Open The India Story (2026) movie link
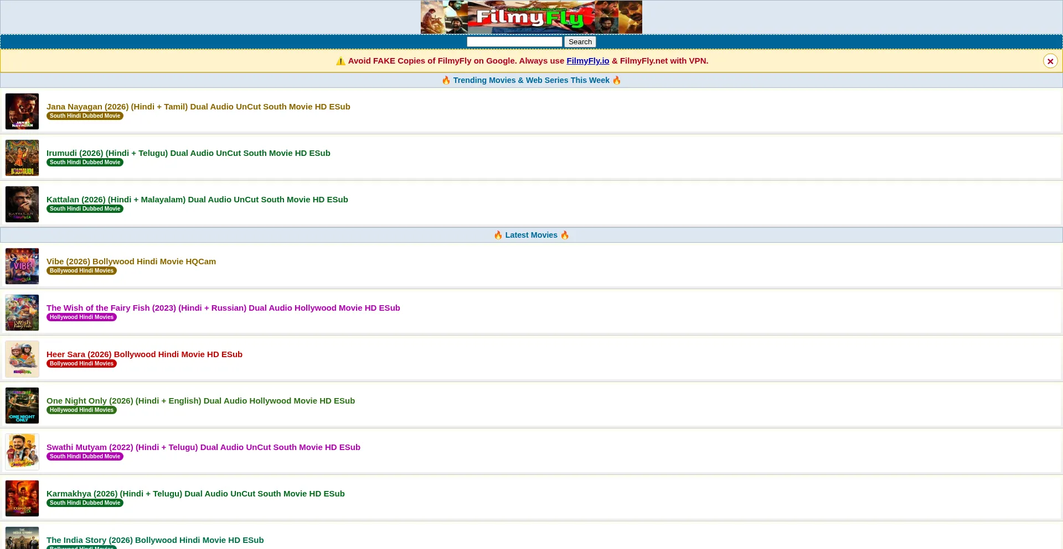1063x549 pixels. [x=155, y=540]
